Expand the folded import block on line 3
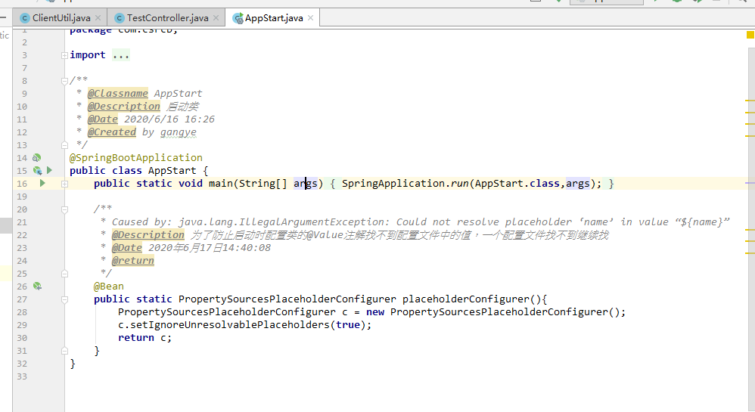 [x=64, y=55]
